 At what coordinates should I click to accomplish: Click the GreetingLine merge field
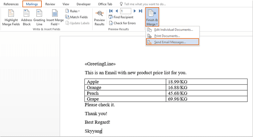pos(100,64)
